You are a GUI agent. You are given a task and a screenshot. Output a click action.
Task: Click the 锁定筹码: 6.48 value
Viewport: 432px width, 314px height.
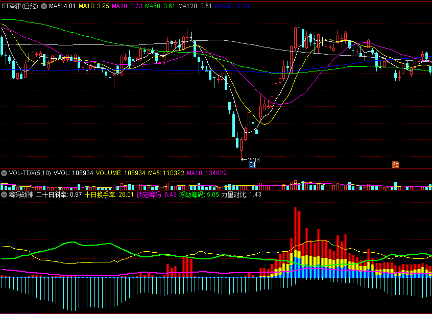156,195
